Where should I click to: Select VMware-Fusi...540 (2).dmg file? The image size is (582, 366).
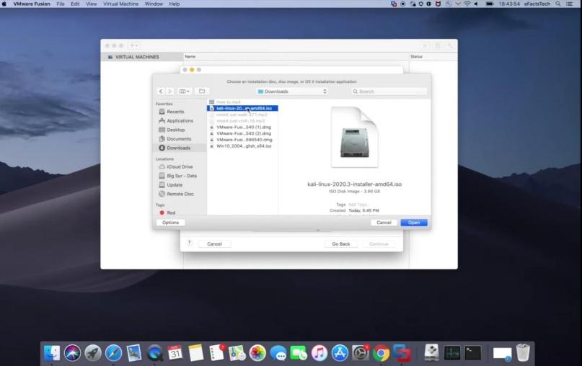click(x=242, y=133)
